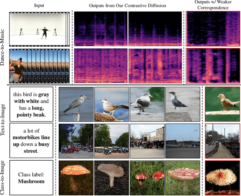
Task: Open the image of two red mushrooms in grass
Action: click(147, 176)
